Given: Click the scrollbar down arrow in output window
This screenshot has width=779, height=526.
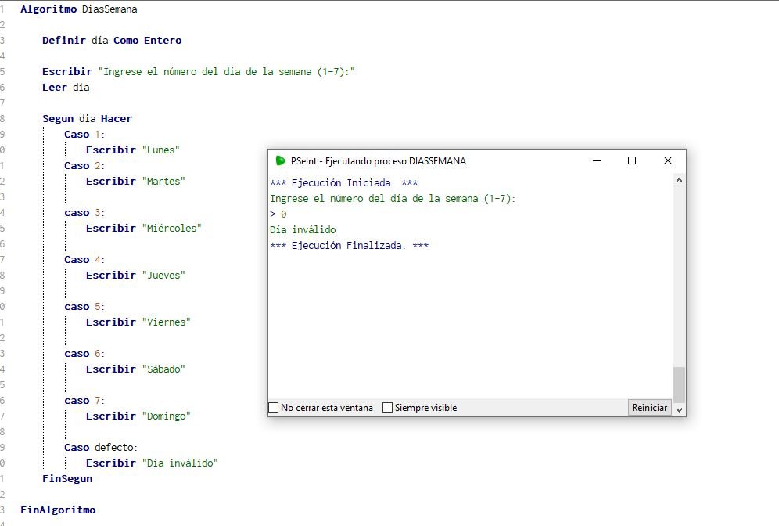Looking at the screenshot, I should 679,409.
